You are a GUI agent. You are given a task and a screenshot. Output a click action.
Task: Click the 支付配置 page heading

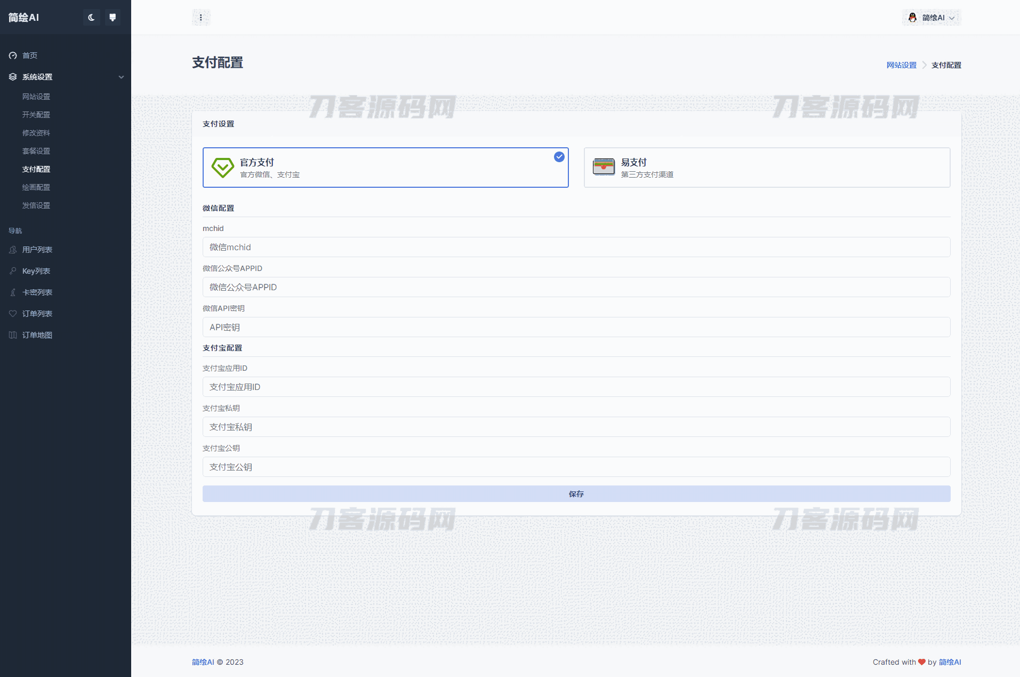218,62
